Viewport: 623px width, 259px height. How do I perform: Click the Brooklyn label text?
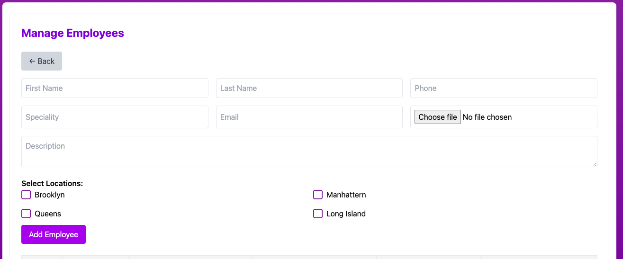click(x=50, y=195)
